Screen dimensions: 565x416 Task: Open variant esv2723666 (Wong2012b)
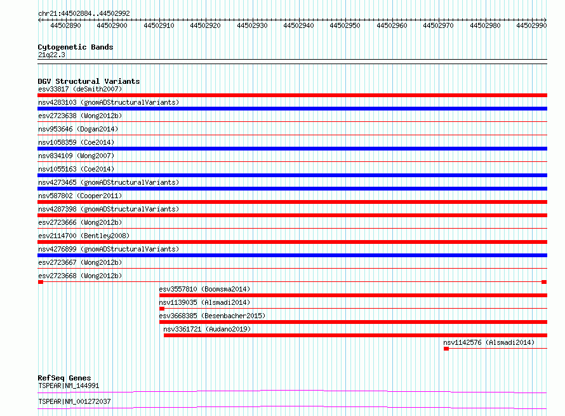coord(80,222)
